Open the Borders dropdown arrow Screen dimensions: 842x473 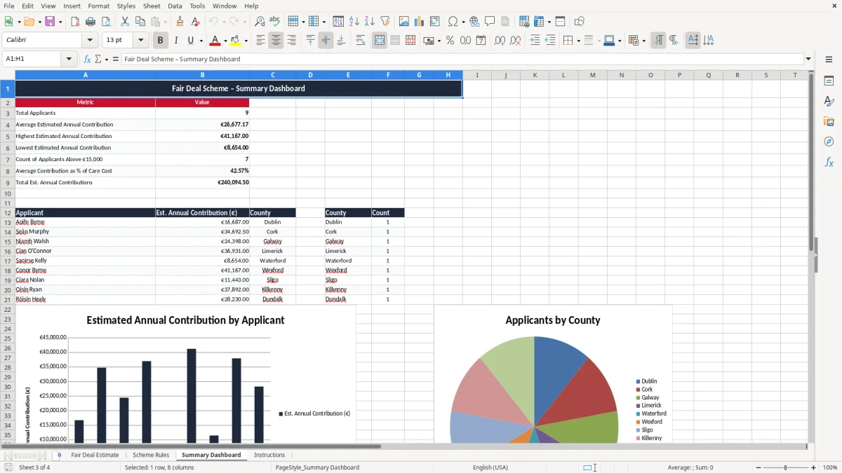pyautogui.click(x=578, y=41)
